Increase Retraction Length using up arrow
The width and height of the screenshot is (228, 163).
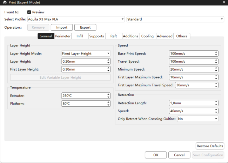(x=216, y=102)
